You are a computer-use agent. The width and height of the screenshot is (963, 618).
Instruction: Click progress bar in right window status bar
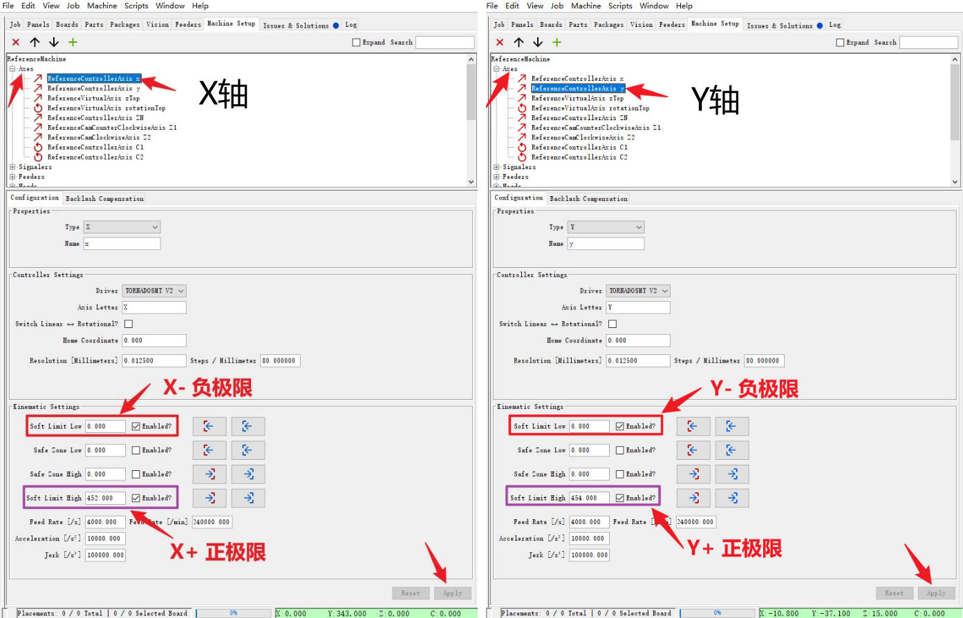tap(718, 613)
